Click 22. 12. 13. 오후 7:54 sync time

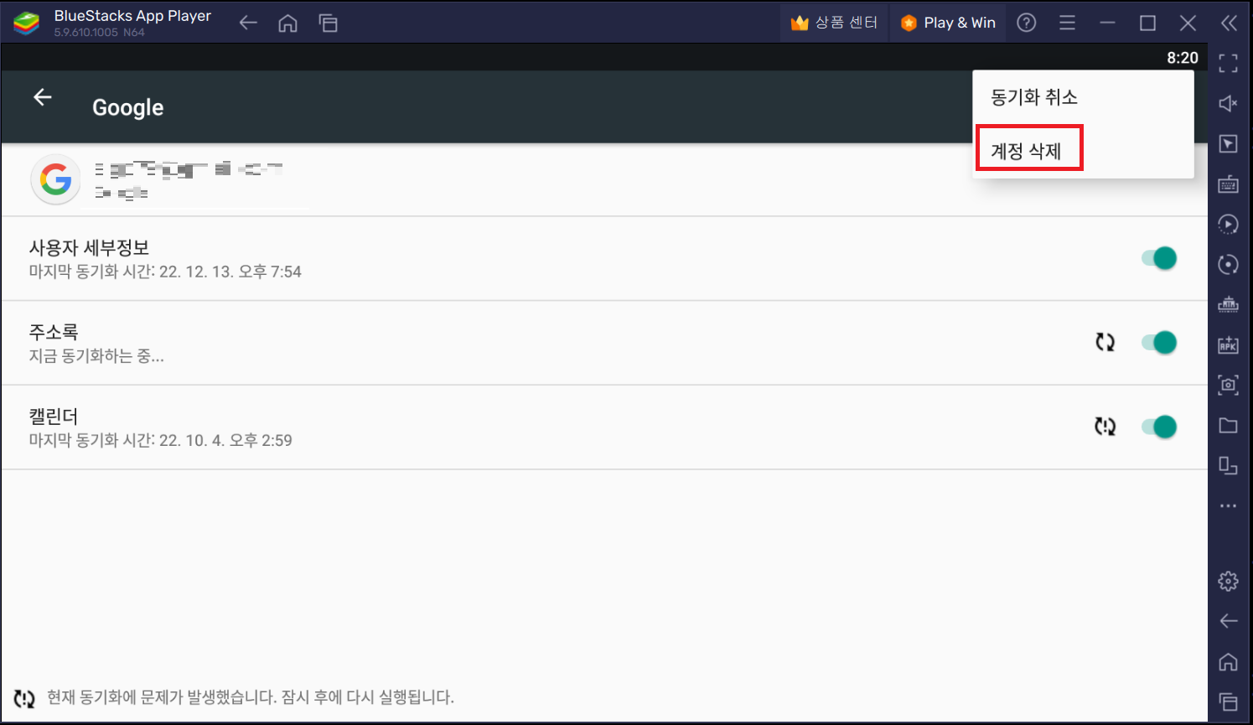230,272
